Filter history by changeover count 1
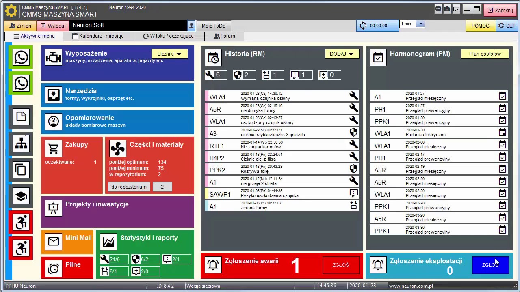 coord(273,75)
